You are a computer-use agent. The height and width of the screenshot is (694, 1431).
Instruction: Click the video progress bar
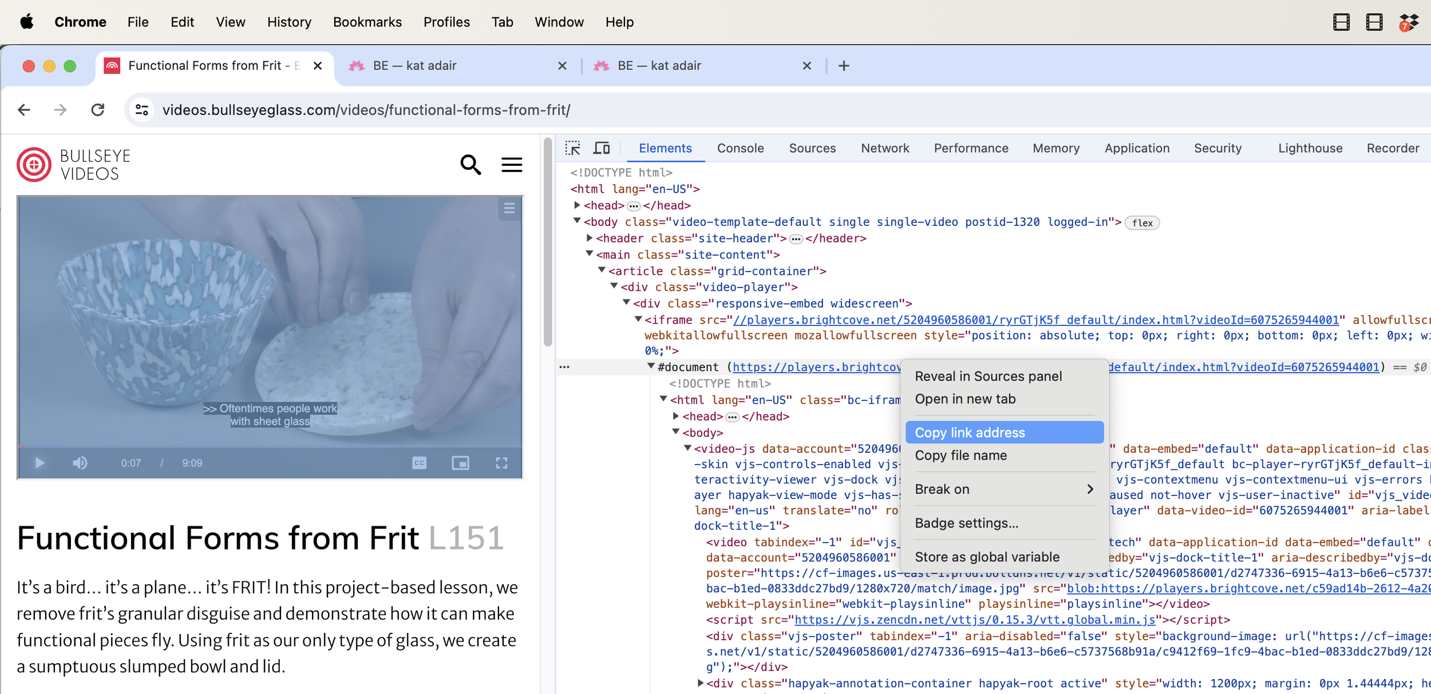pos(270,446)
